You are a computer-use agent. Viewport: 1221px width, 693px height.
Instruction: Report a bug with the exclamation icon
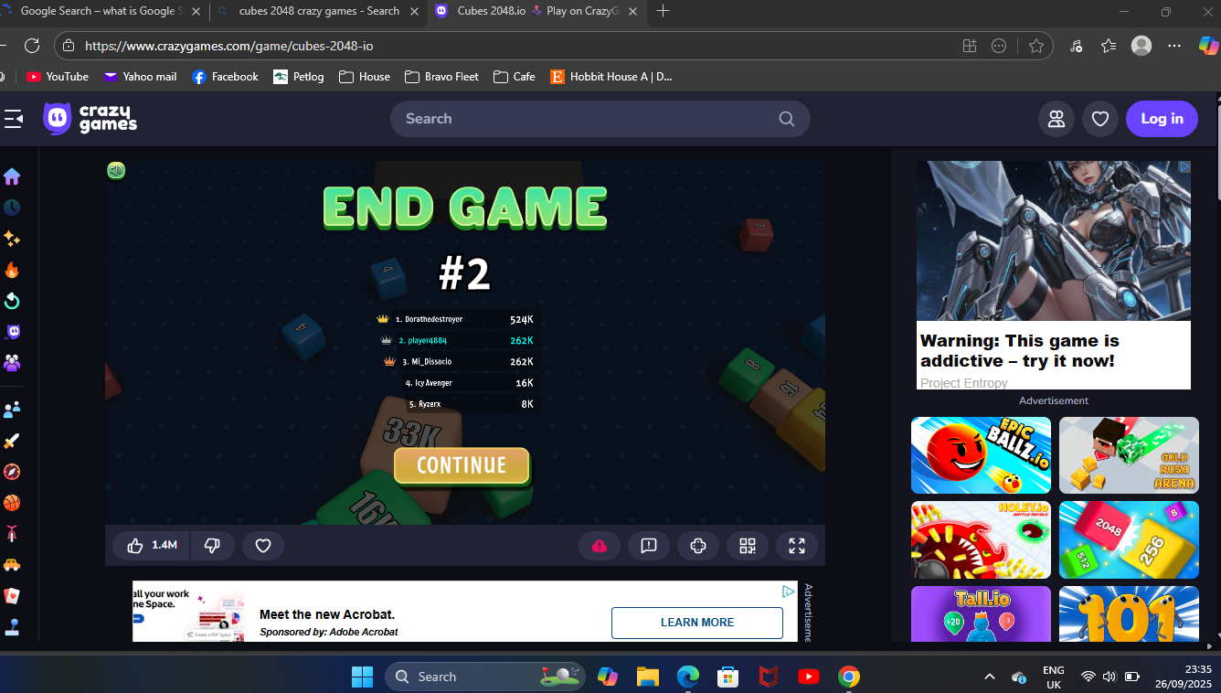(x=649, y=546)
